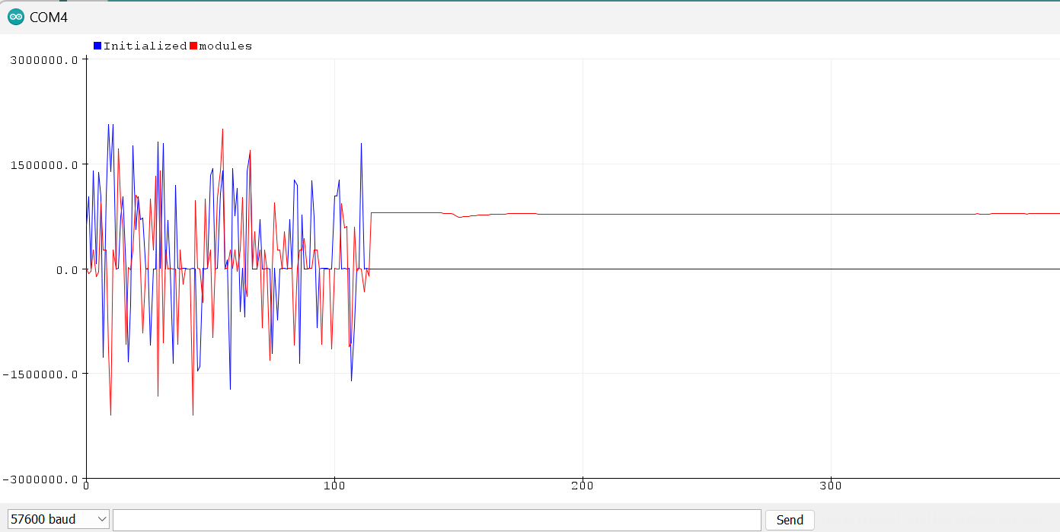Click the Arduino logo icon in title bar

point(15,16)
